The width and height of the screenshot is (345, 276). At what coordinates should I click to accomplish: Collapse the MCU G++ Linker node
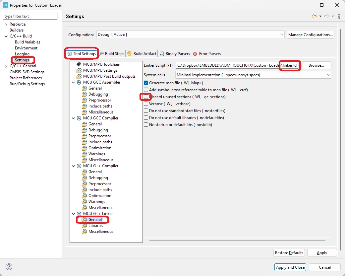click(74, 214)
